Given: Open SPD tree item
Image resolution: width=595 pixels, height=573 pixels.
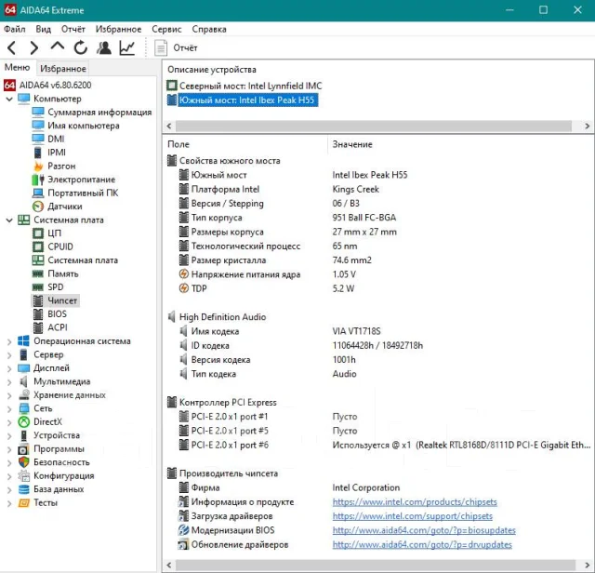Looking at the screenshot, I should pos(56,287).
